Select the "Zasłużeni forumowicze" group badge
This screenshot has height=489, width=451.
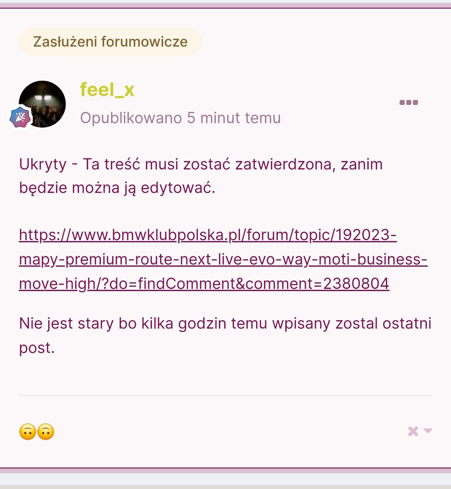pos(110,42)
